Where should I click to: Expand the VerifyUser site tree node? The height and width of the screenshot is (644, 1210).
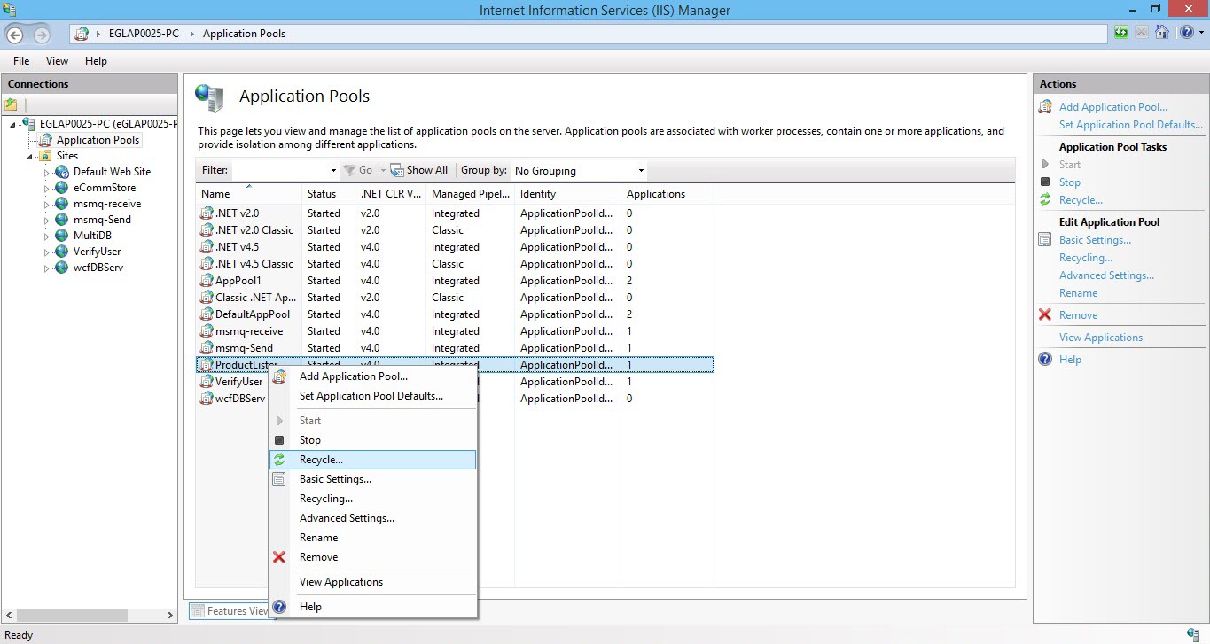tap(47, 252)
